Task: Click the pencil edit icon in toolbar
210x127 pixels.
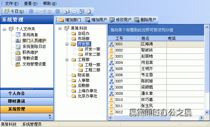Action: point(89,11)
